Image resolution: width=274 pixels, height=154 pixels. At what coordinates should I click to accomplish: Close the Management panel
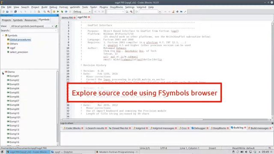pos(57,15)
